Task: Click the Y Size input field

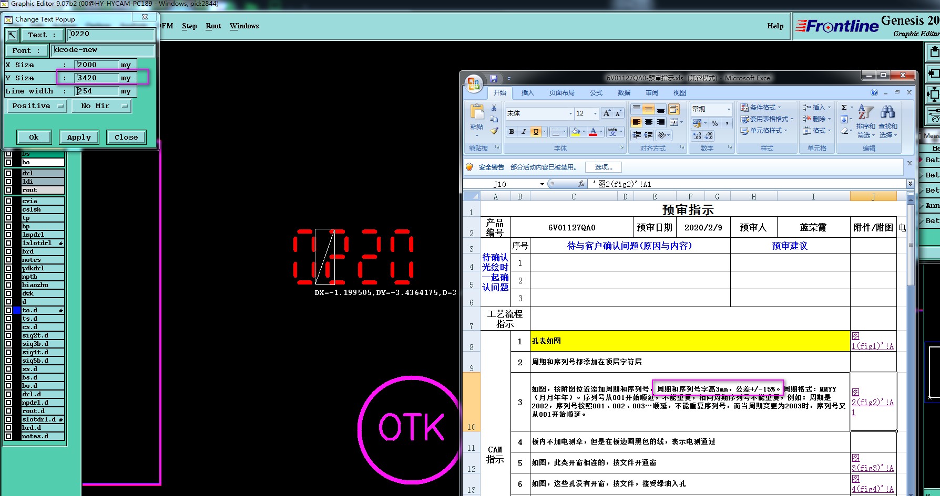Action: tap(98, 78)
